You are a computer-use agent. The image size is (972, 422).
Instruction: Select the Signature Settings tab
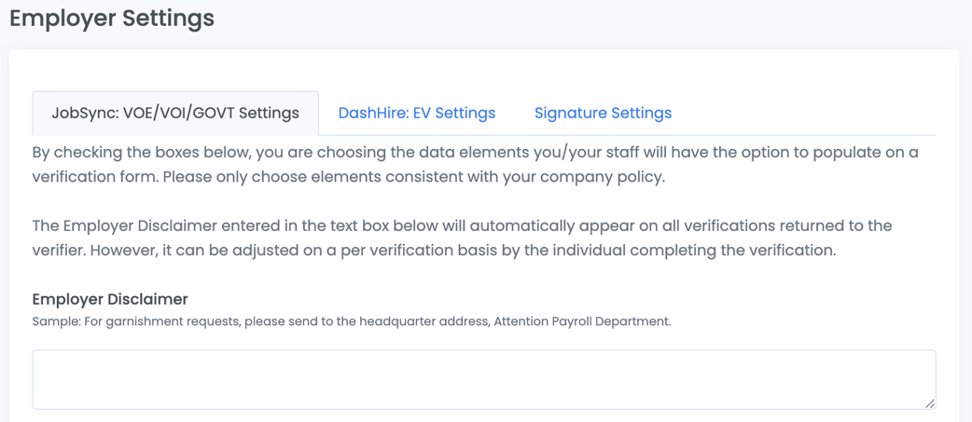(603, 114)
